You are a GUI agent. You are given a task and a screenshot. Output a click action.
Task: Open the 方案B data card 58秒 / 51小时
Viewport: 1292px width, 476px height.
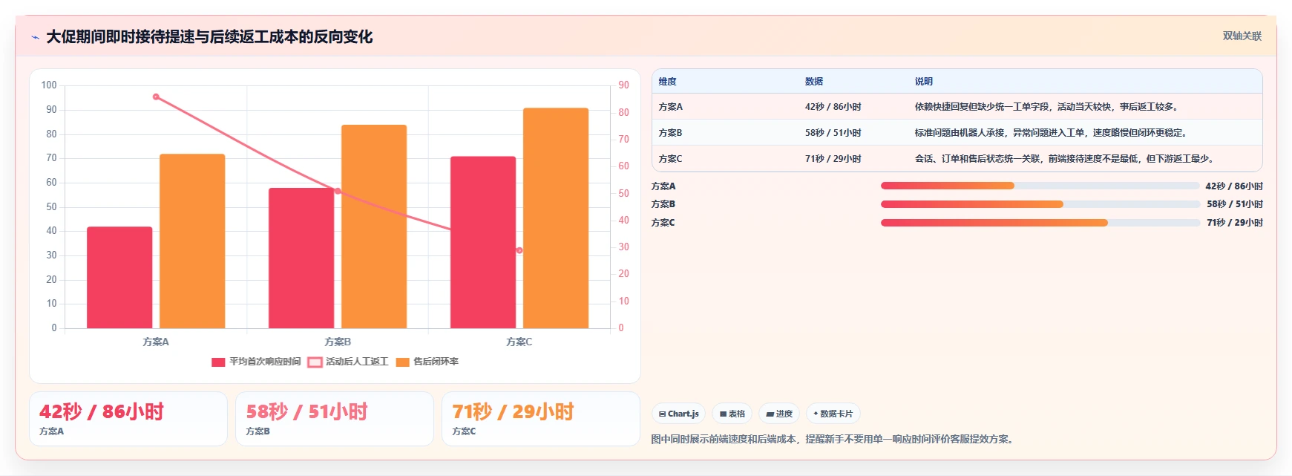point(335,419)
